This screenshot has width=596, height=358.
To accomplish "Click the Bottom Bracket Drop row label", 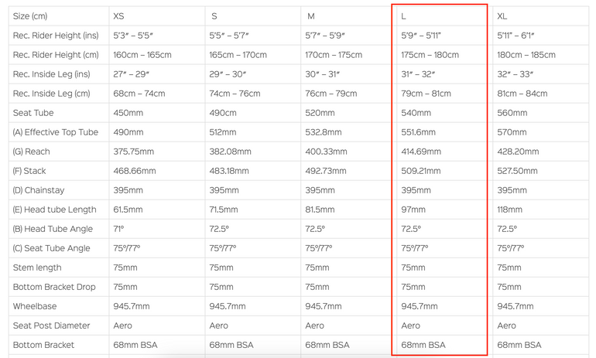I will (x=54, y=287).
